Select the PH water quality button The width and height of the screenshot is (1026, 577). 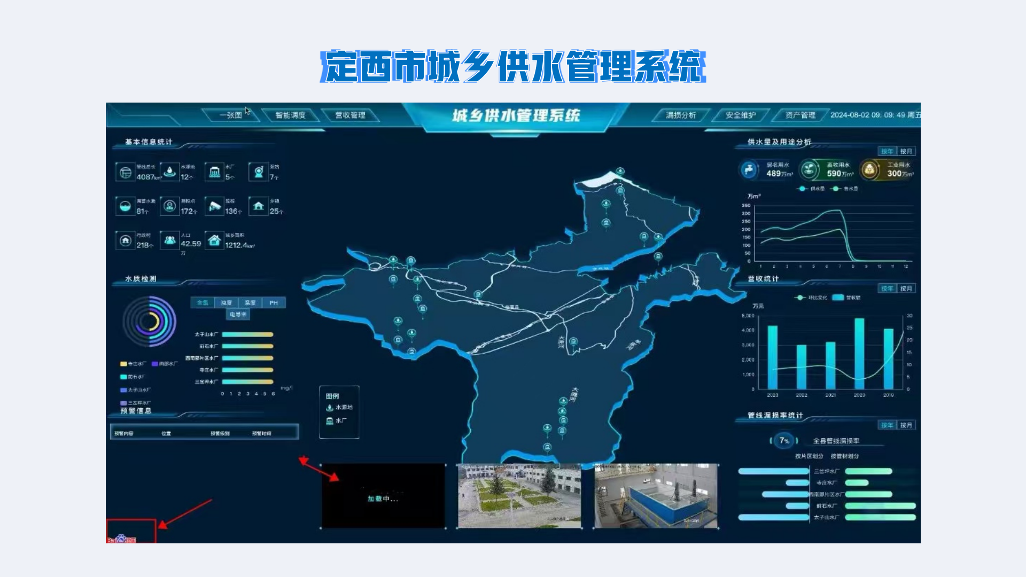274,303
